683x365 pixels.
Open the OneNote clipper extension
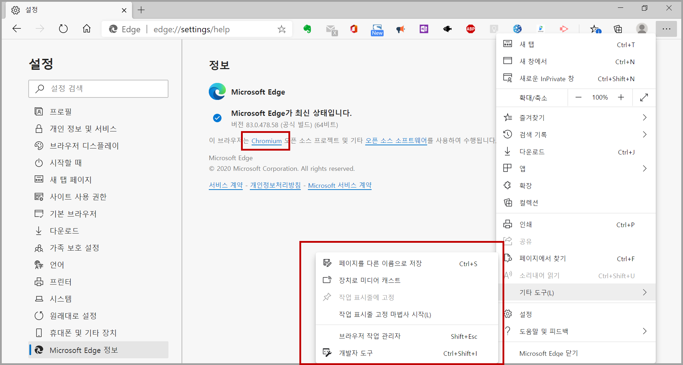pos(424,29)
